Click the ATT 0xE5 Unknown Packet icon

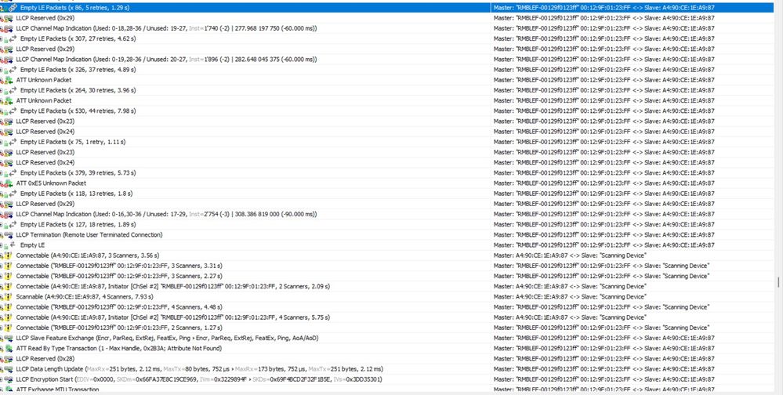pos(9,183)
